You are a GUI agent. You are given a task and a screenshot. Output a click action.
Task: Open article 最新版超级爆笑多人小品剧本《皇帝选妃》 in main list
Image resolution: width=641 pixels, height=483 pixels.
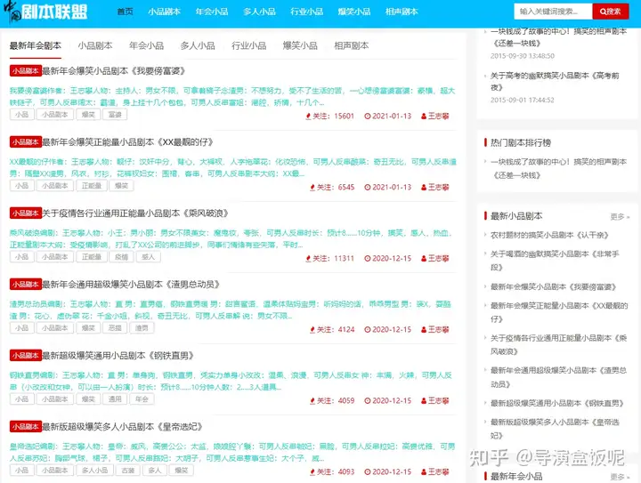(x=122, y=427)
